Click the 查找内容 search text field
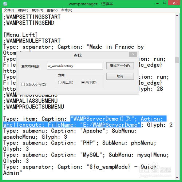Viewport: 182px width, 182px height. 75,66
